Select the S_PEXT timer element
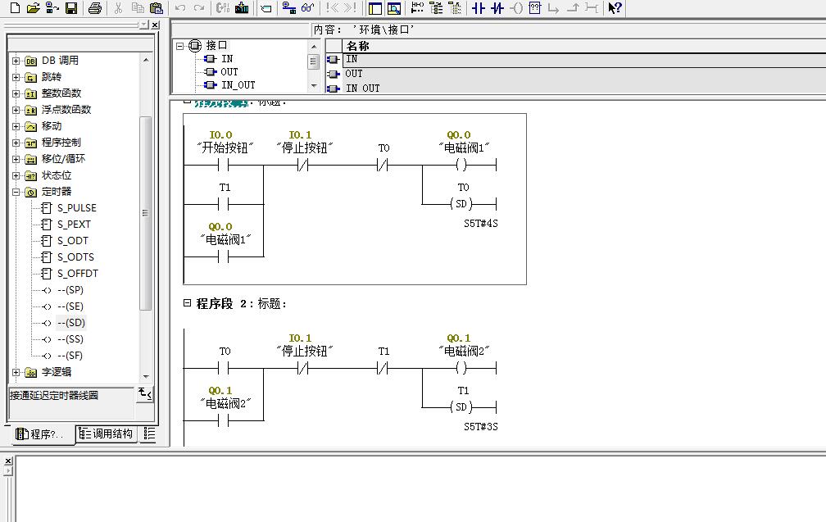This screenshot has width=826, height=522. 74,225
